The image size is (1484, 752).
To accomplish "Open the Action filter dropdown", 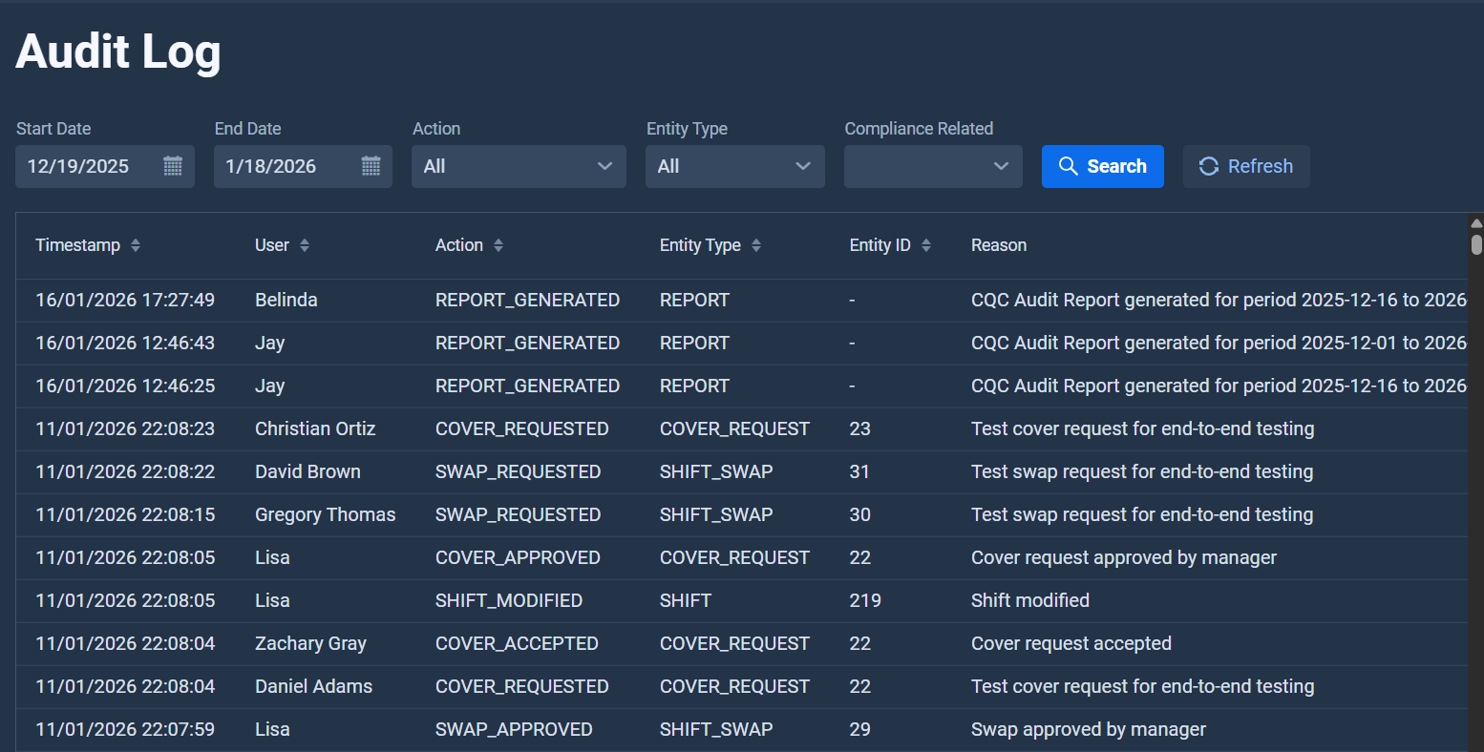I will [x=519, y=166].
